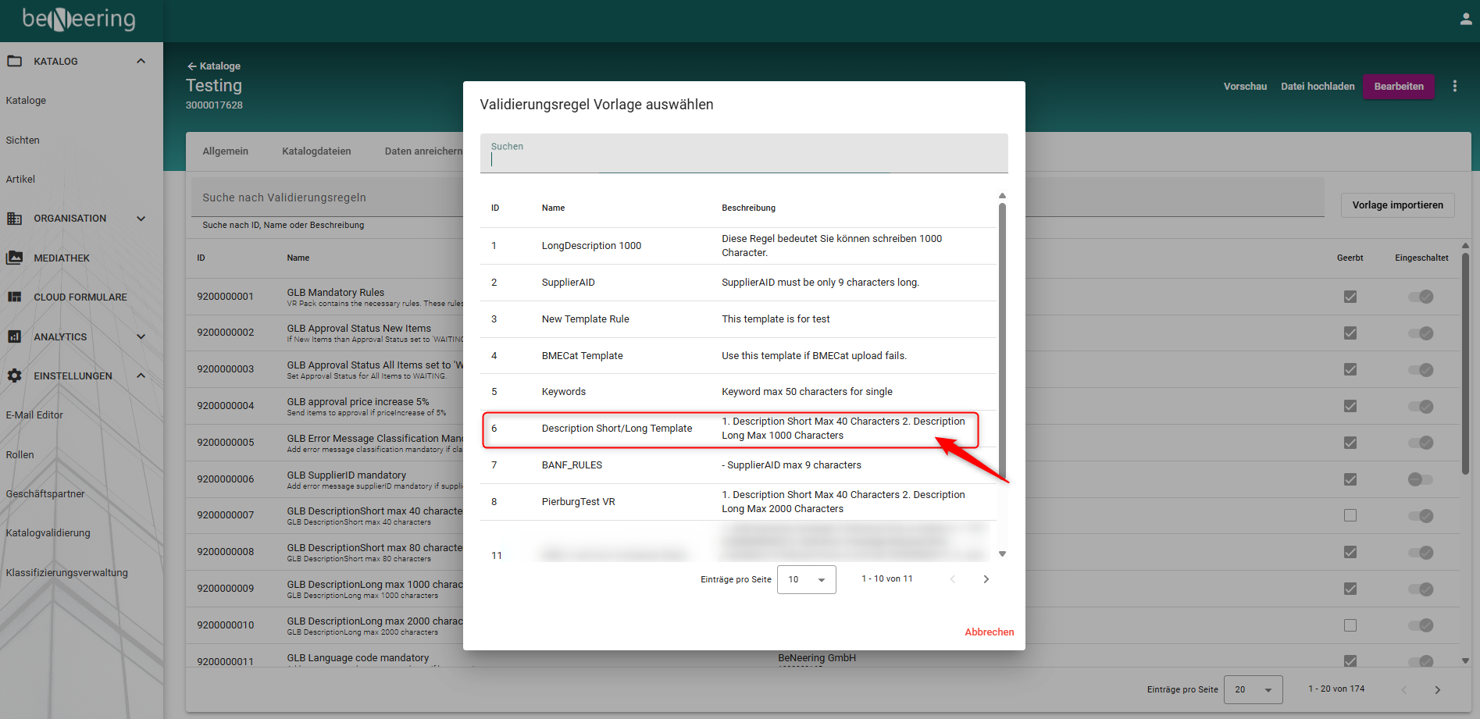1480x719 pixels.
Task: Click the Einstellungen gear icon
Action: coord(15,376)
